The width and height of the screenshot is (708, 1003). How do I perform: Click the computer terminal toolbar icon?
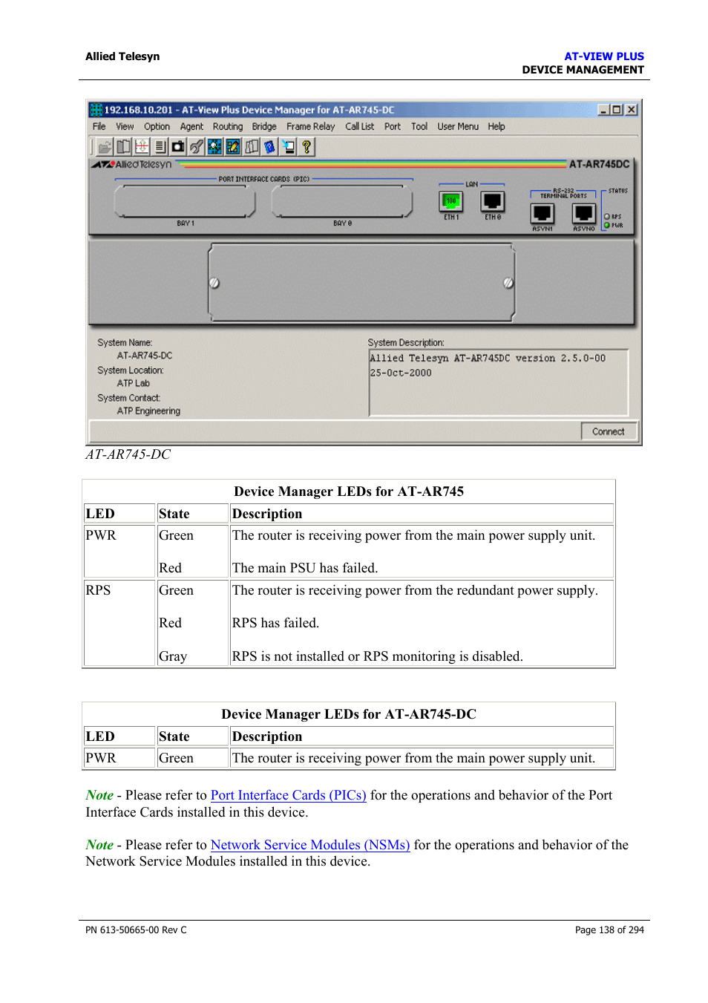[x=288, y=147]
